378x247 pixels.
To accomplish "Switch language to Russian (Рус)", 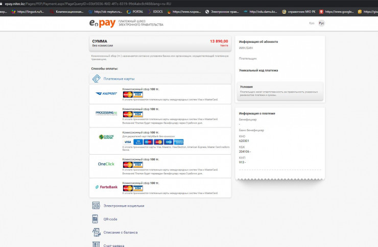I will [321, 23].
